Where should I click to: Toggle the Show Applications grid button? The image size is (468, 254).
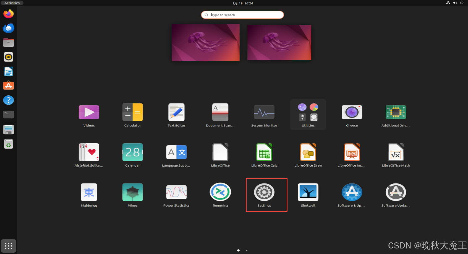pos(9,246)
